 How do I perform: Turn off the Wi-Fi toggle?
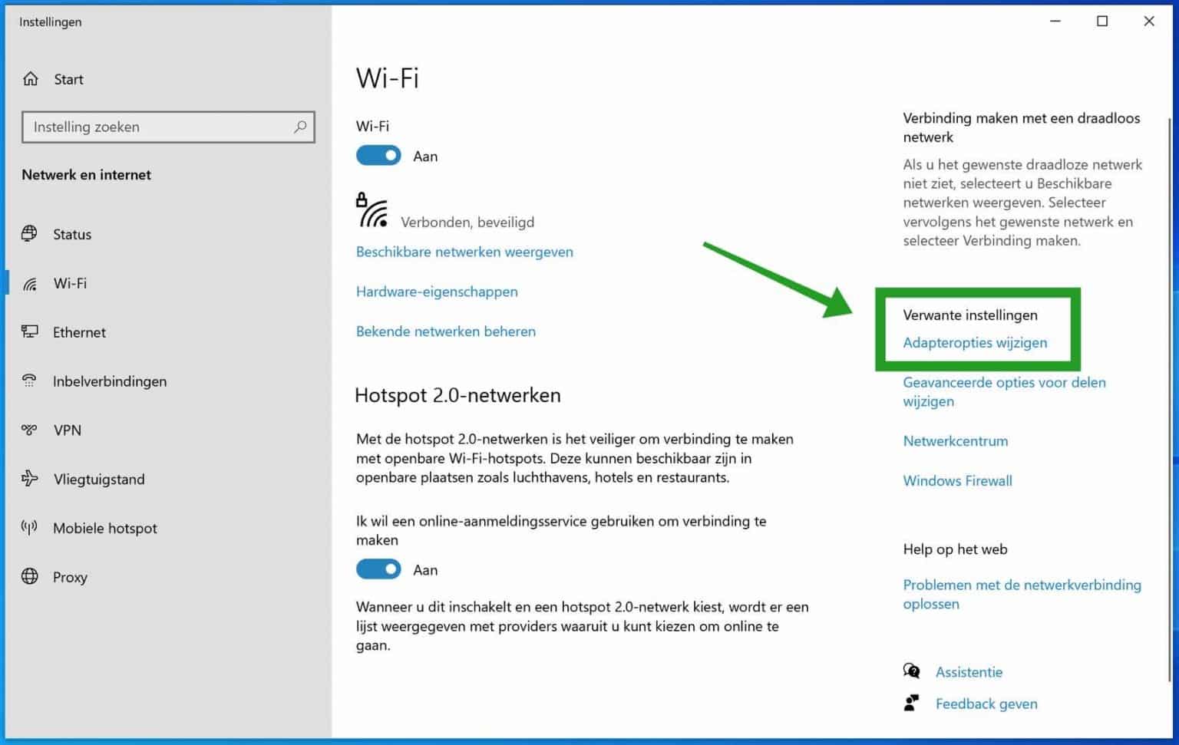(378, 155)
